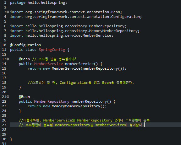Click line number 18 in the gutter
Viewport: 181px width, 145px height.
pos(4,83)
